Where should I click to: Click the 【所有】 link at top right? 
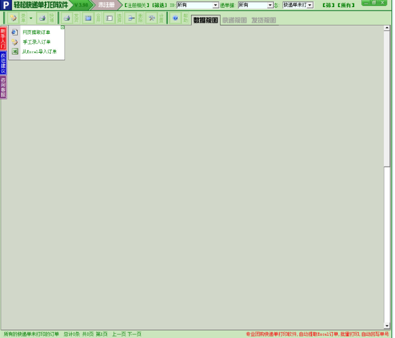click(346, 5)
